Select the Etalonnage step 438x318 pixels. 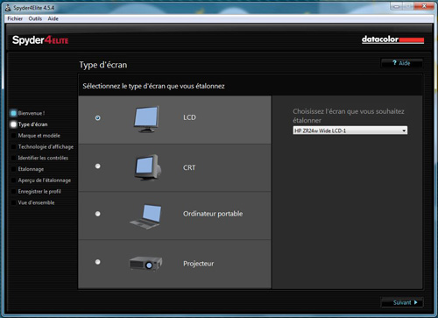click(x=31, y=169)
